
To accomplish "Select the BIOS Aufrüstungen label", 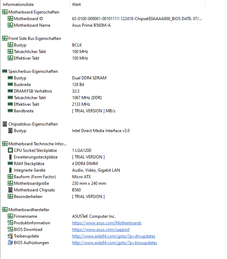I will (32, 243).
